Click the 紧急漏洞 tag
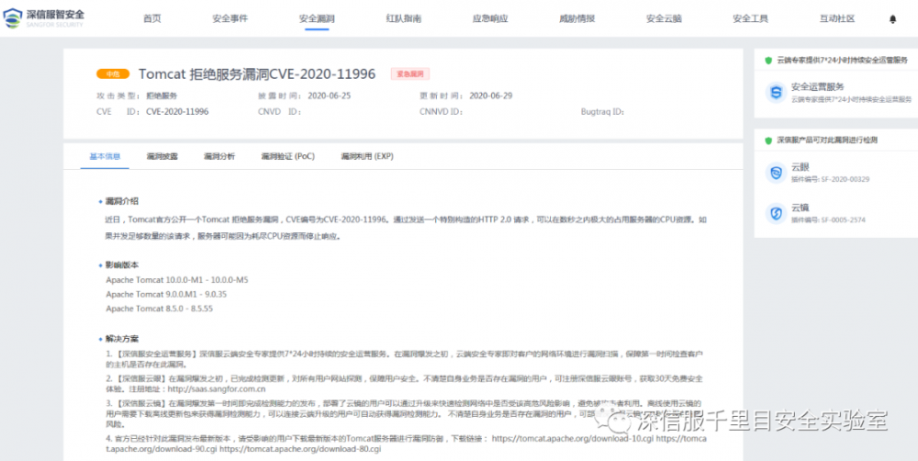This screenshot has width=918, height=461. (x=410, y=73)
